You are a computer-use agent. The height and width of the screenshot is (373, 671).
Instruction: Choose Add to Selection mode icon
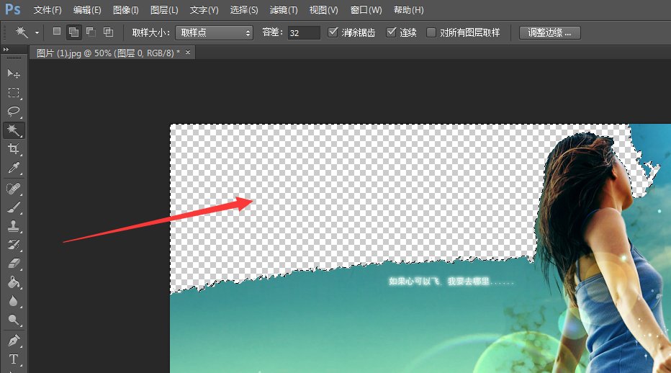(73, 32)
